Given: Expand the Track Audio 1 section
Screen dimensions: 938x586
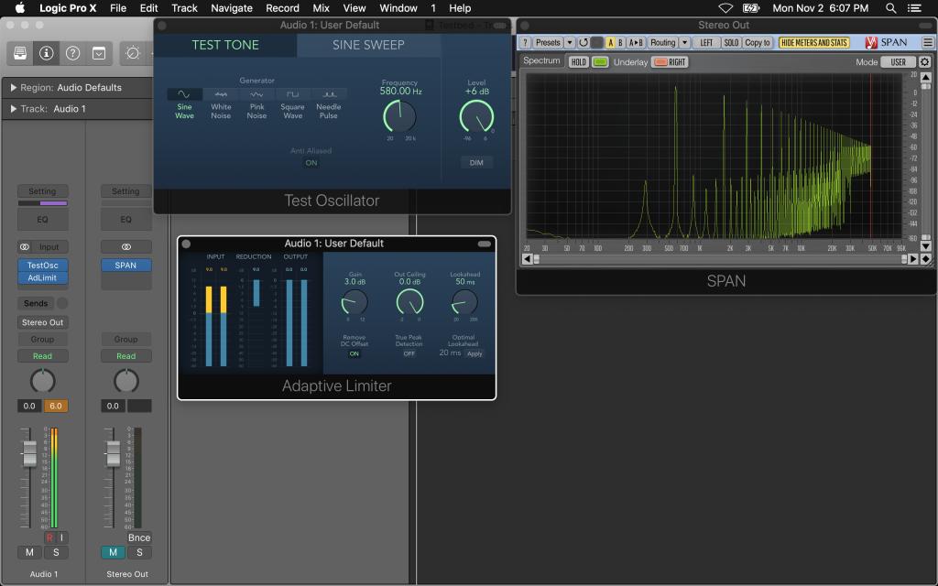Looking at the screenshot, I should click(13, 109).
